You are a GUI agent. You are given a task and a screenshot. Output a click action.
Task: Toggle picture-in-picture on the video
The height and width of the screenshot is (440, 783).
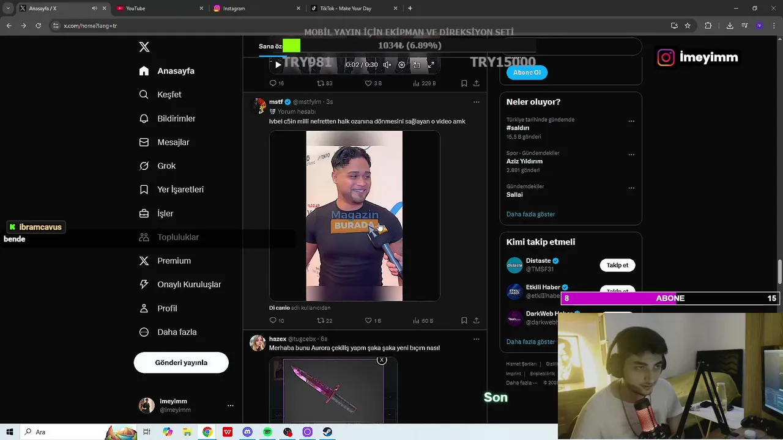[417, 65]
